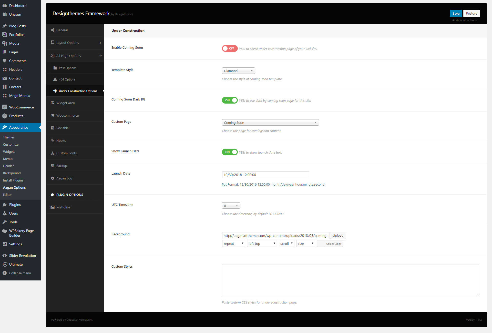Click the background image URL field
Viewport: 492px width, 333px height.
tap(276, 236)
